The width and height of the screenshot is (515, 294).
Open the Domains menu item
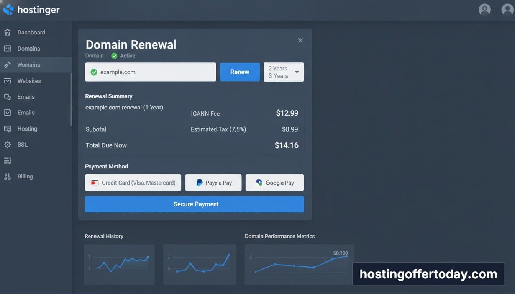coord(29,49)
